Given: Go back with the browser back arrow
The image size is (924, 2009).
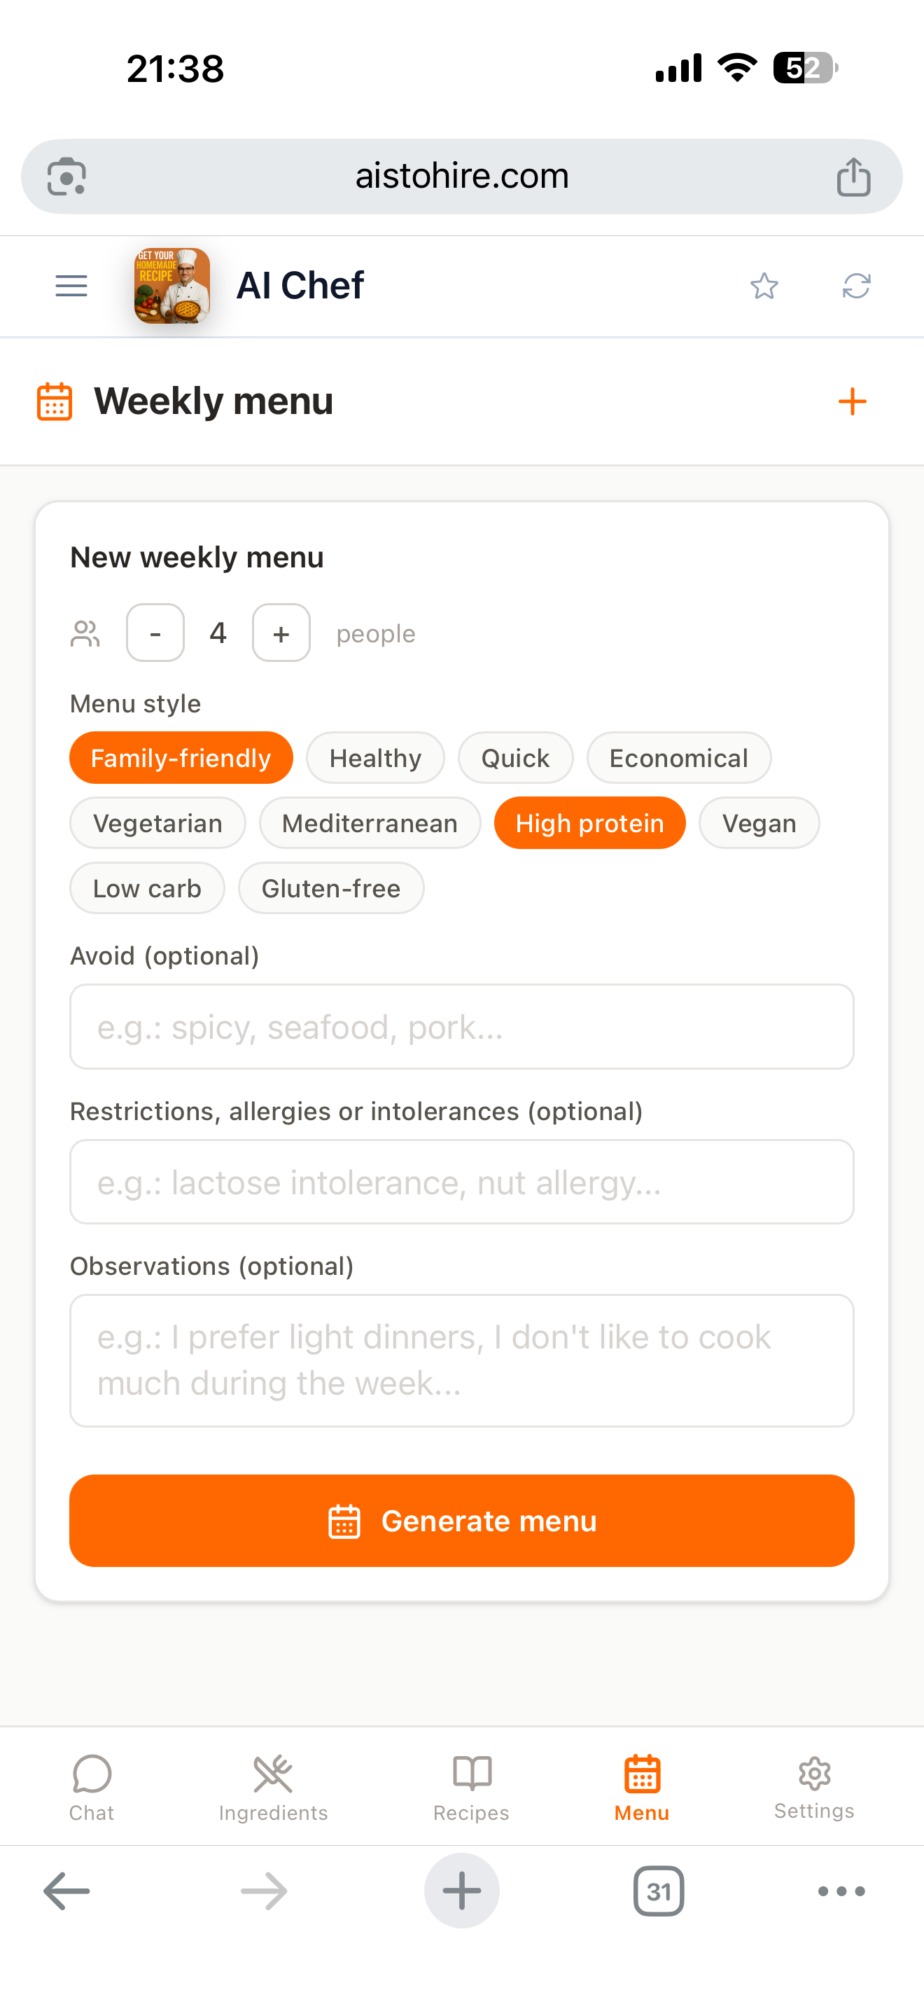Looking at the screenshot, I should 66,1891.
